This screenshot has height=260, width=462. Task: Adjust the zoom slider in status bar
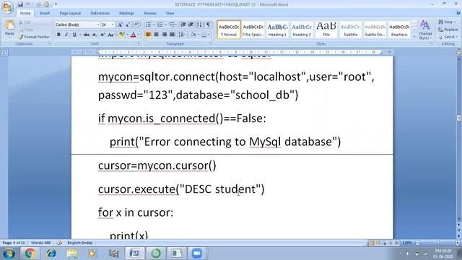pyautogui.click(x=437, y=243)
